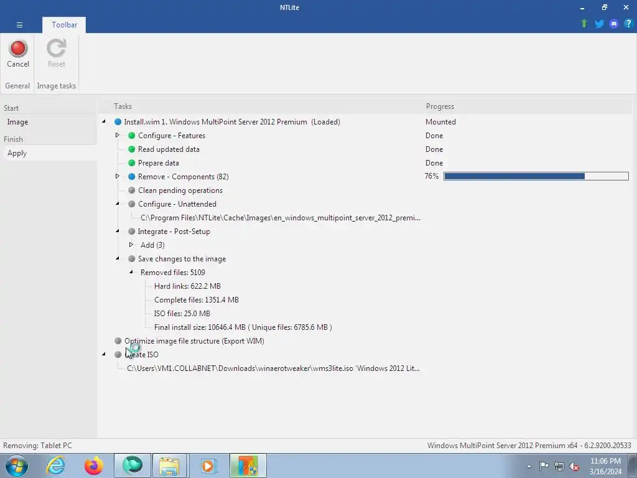Collapse the Configure - Unattended task
The width and height of the screenshot is (637, 478).
(x=118, y=204)
